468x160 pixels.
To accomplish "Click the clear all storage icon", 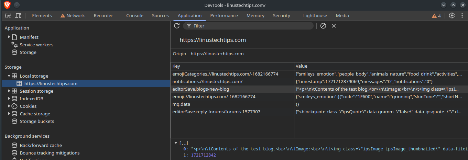I will click(x=323, y=26).
